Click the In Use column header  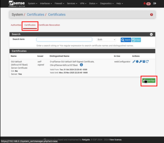pyautogui.click(x=117, y=56)
